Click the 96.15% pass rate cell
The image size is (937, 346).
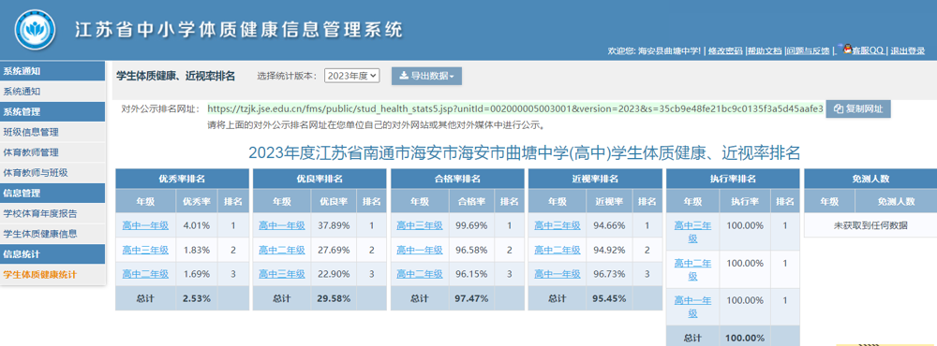[472, 274]
